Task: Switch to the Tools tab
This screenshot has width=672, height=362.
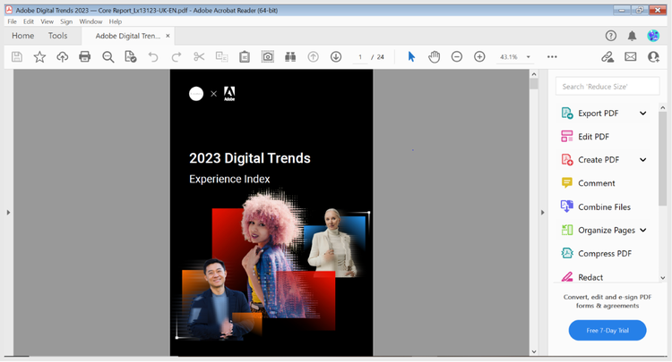Action: (x=57, y=36)
